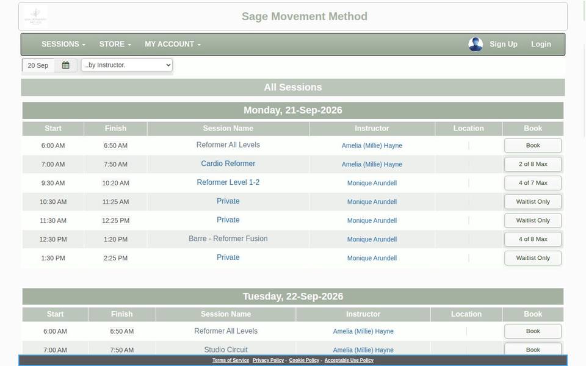Screen dimensions: 586x366
Task: Open the Terms of Service link
Action: tap(231, 361)
